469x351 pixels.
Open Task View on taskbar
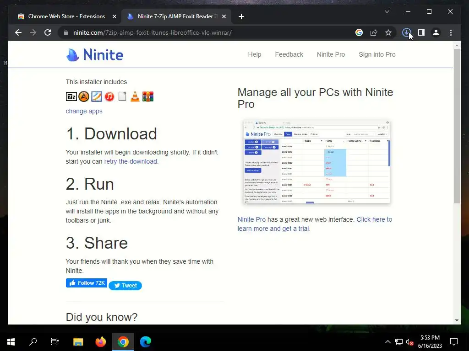tap(55, 342)
